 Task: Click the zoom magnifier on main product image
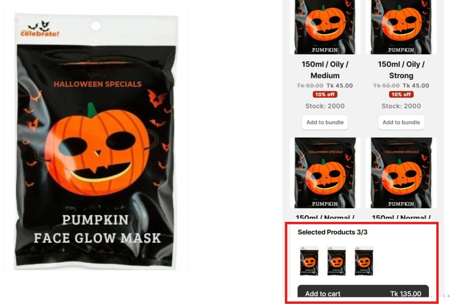coord(16,20)
